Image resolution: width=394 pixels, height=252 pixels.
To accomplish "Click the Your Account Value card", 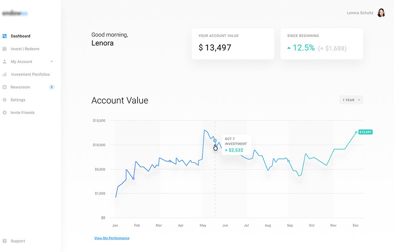I will click(x=232, y=44).
